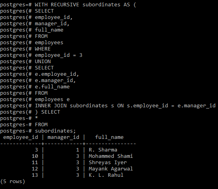Select the R. Sharma result row
The height and width of the screenshot is (189, 218).
(x=68, y=150)
